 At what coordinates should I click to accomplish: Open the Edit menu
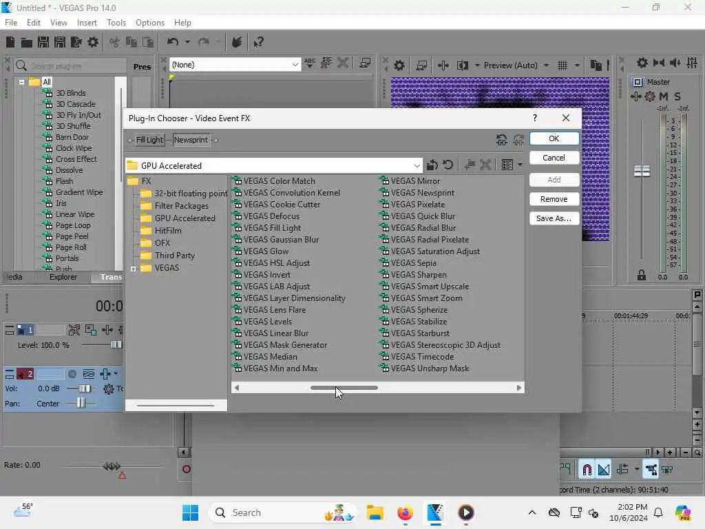(33, 23)
